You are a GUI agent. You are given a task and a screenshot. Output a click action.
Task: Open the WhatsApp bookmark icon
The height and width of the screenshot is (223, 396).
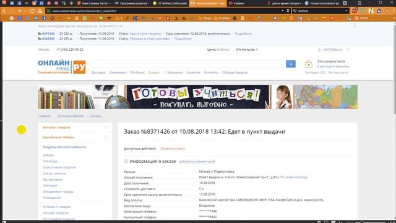(85, 18)
